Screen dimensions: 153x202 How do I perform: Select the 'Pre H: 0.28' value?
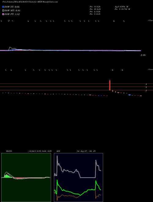(95, 9)
